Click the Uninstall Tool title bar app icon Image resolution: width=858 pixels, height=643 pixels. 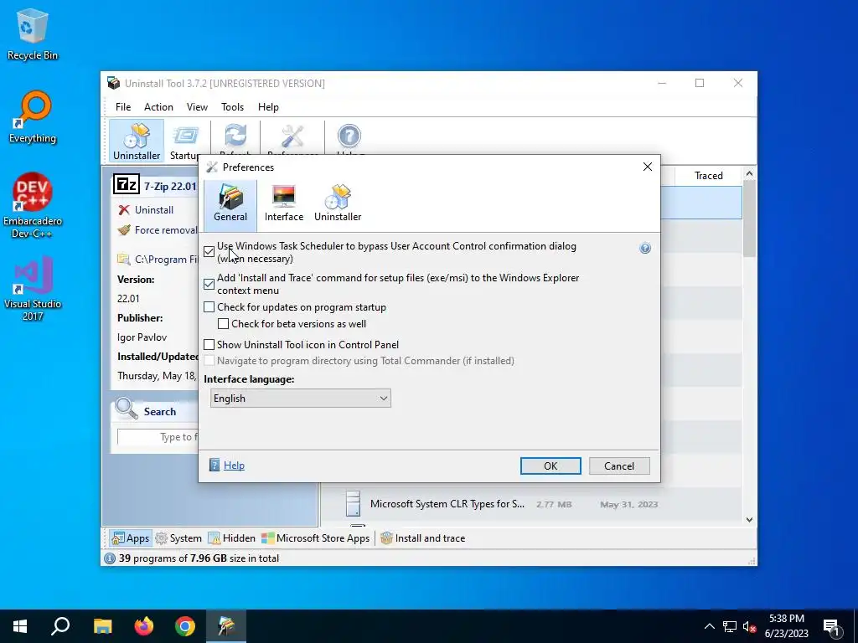coord(114,83)
